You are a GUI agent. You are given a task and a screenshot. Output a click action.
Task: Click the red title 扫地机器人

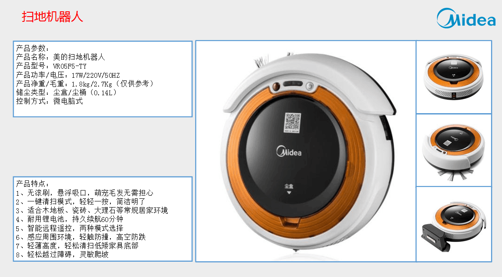pyautogui.click(x=53, y=17)
